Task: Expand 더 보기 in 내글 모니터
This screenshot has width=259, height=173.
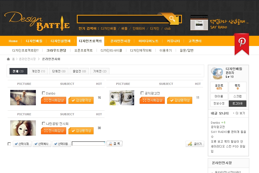Action: click(239, 113)
